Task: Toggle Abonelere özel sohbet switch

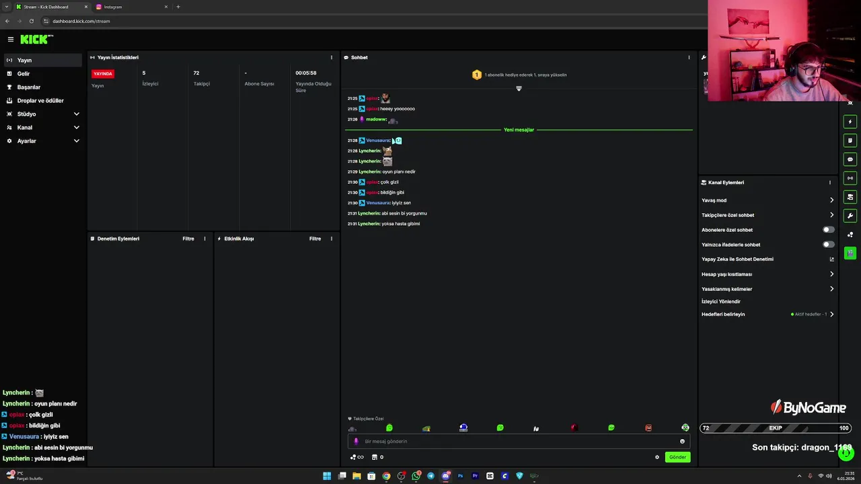Action: point(828,230)
